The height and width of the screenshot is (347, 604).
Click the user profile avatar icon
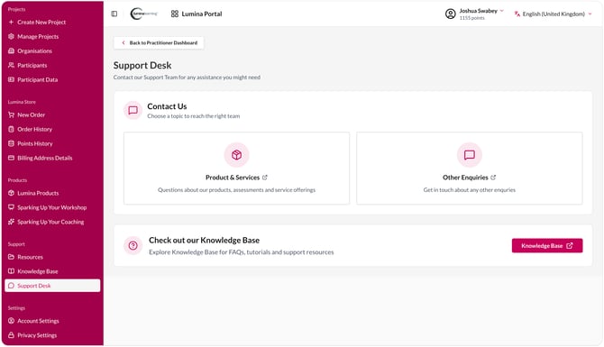[451, 14]
